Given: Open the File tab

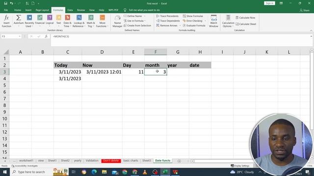Looking at the screenshot, I should coord(6,10).
